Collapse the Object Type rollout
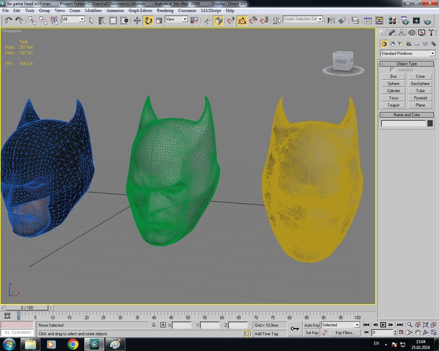 [407, 63]
